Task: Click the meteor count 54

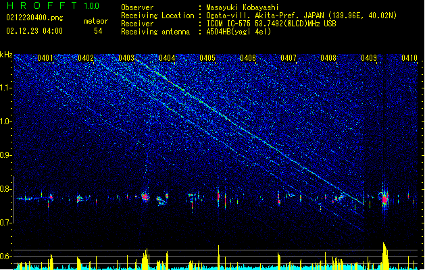Action: [x=98, y=31]
